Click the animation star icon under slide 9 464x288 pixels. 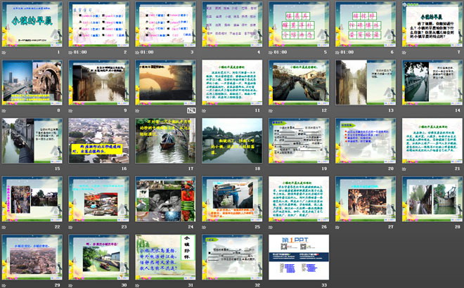pyautogui.click(x=70, y=110)
